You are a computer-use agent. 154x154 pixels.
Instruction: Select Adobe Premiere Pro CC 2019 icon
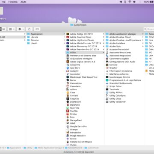click(x=68, y=50)
